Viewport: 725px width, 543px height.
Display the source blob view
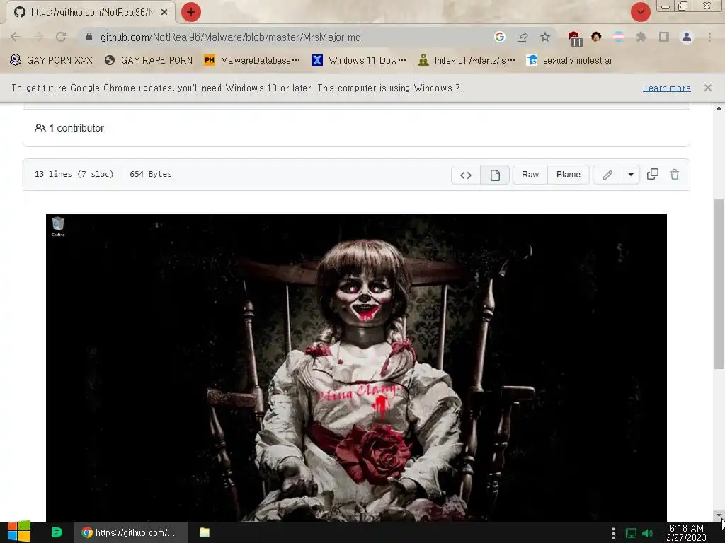coord(466,175)
